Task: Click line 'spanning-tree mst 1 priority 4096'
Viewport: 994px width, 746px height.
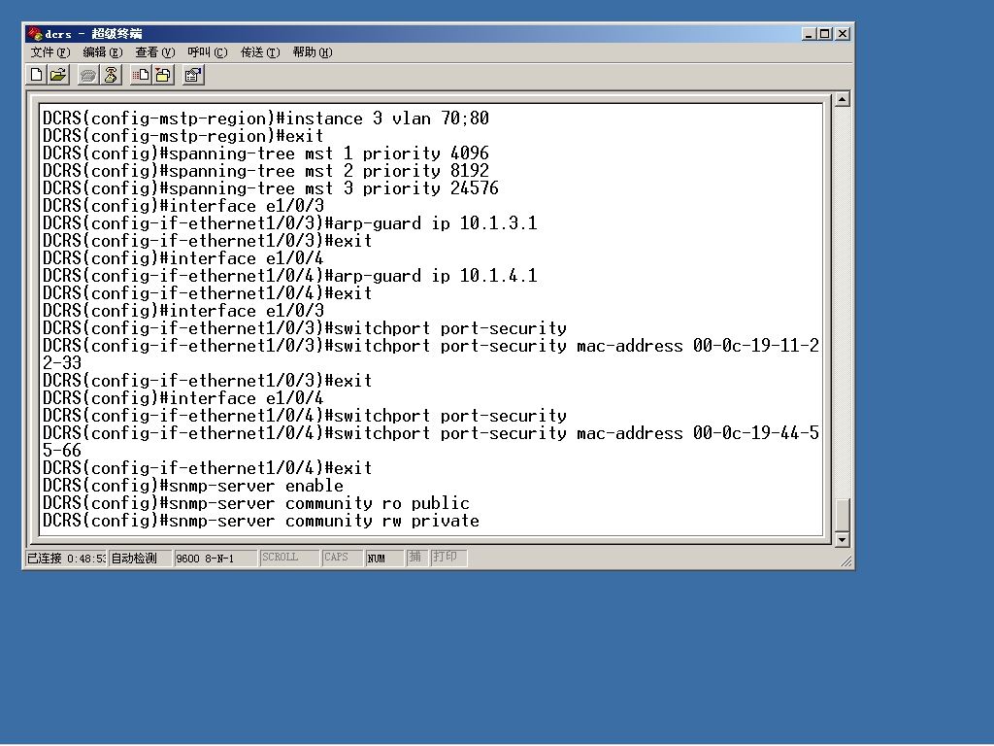Action: 266,153
